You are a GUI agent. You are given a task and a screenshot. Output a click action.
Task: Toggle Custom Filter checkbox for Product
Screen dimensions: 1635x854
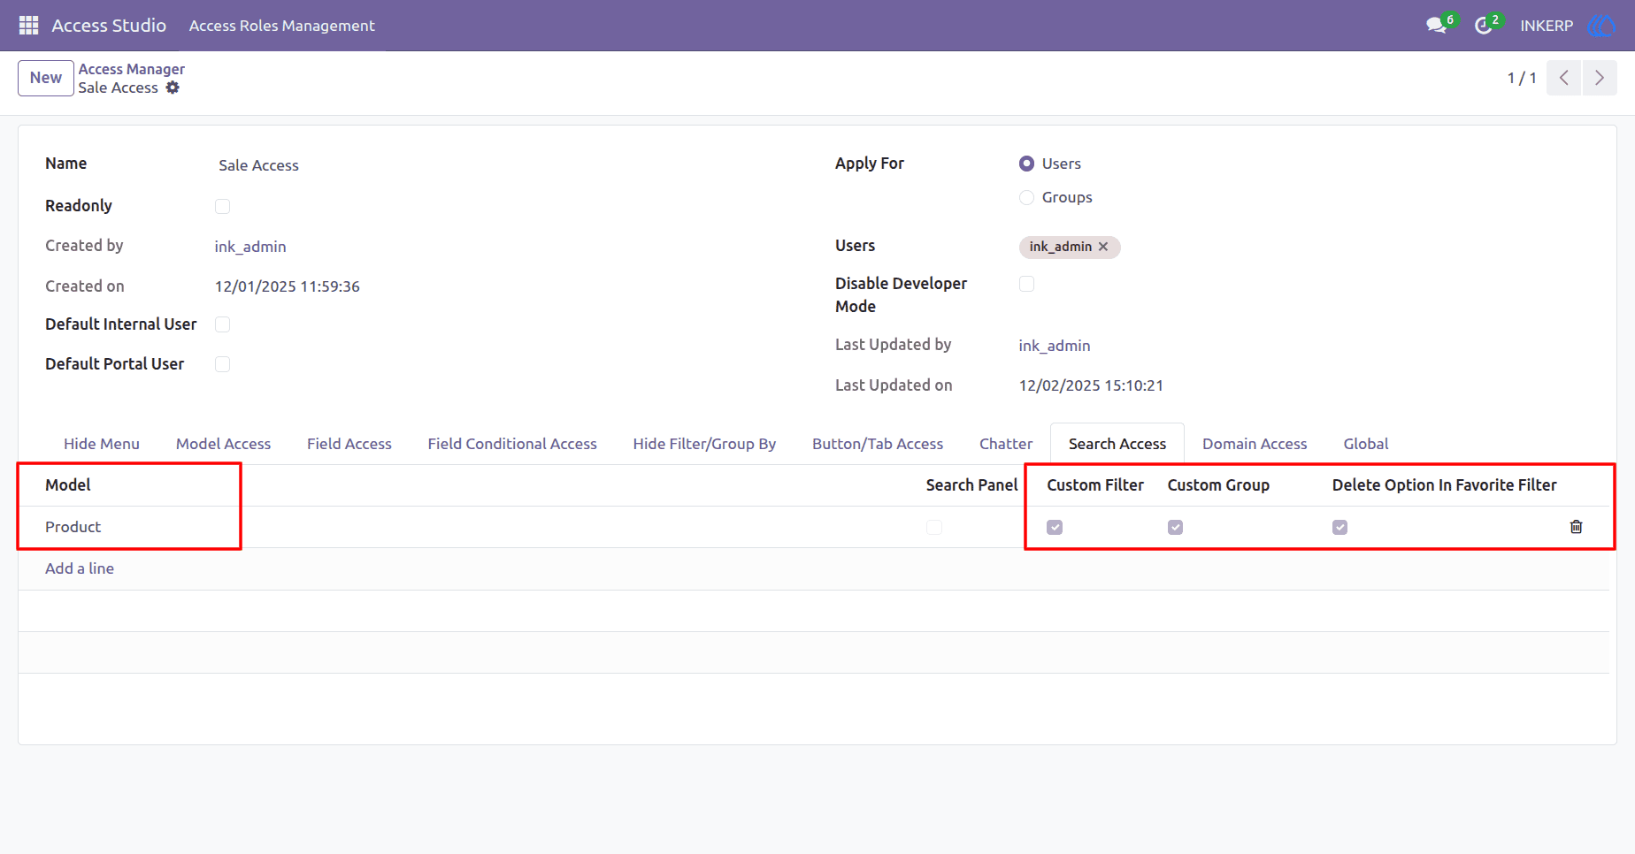(x=1055, y=527)
